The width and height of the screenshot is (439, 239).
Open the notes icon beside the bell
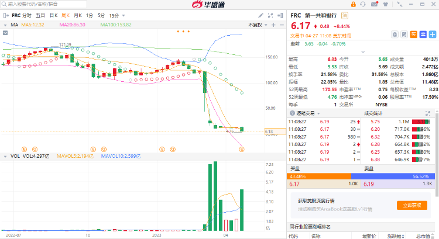(x=404, y=34)
